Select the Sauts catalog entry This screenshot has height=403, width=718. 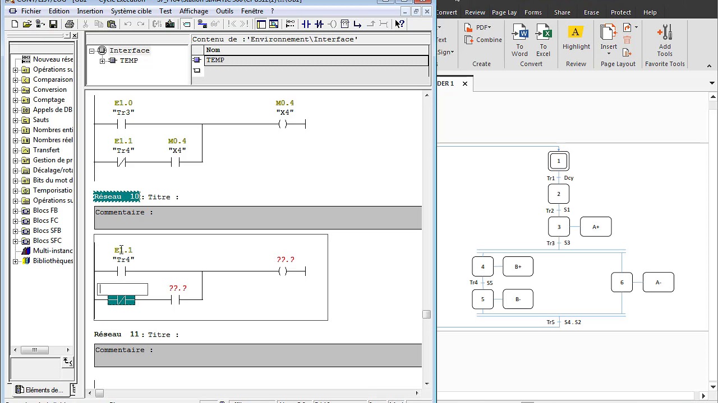coord(41,120)
